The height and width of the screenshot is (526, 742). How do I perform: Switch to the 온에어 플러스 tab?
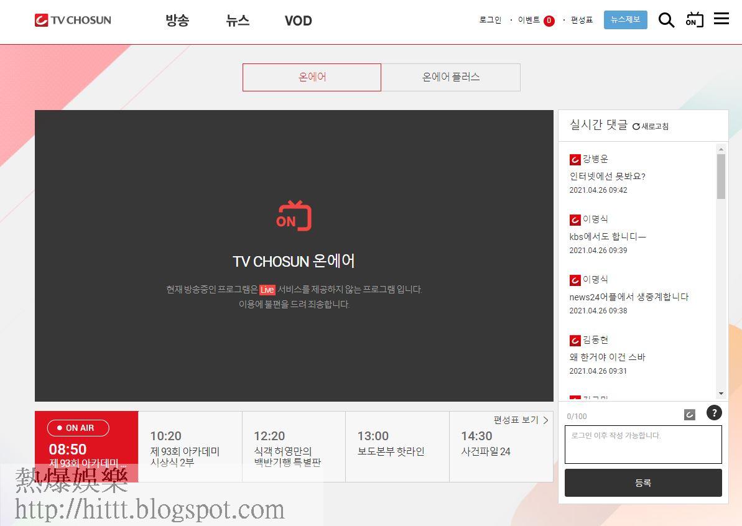coord(451,77)
